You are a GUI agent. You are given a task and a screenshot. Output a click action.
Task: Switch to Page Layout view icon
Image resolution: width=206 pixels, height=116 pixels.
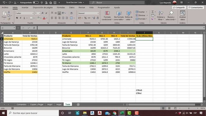169,108
